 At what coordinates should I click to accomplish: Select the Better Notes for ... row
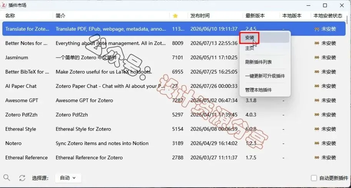point(174,43)
